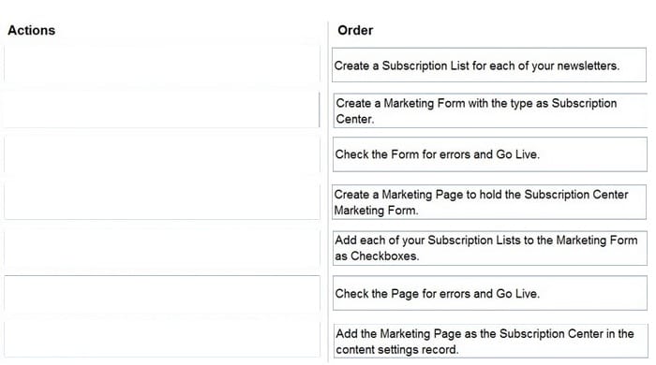The height and width of the screenshot is (365, 656).
Task: Click the Order column heading
Action: coord(355,30)
